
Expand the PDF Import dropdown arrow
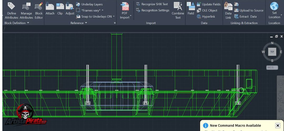tap(131, 16)
